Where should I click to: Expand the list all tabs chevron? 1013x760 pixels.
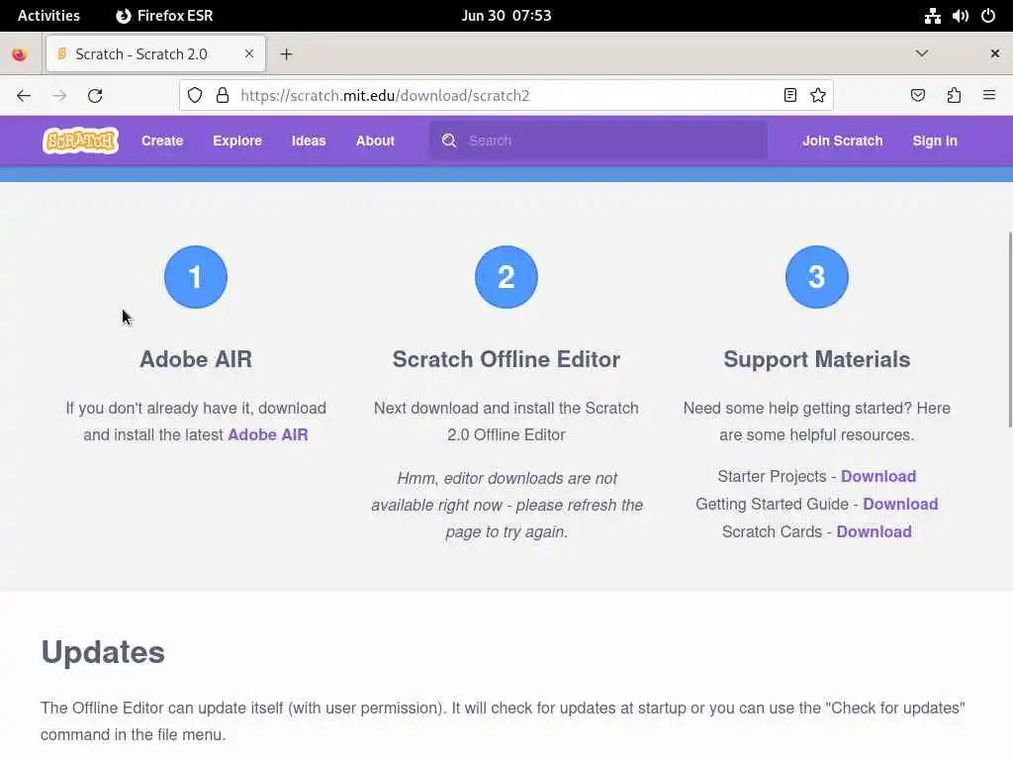click(922, 53)
